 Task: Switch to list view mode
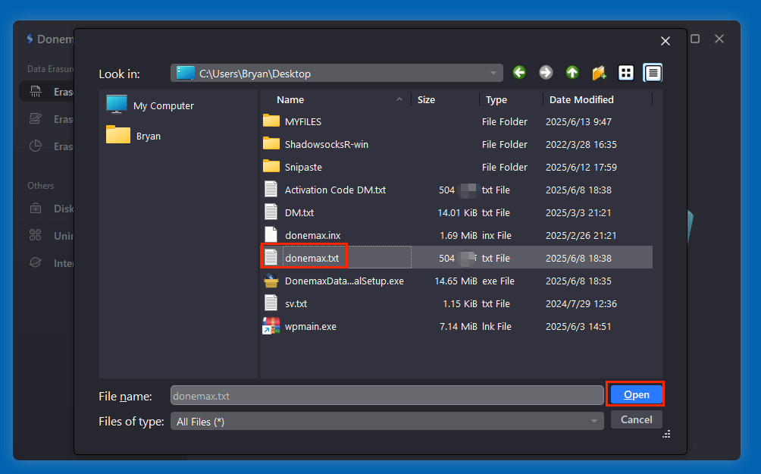click(x=626, y=73)
